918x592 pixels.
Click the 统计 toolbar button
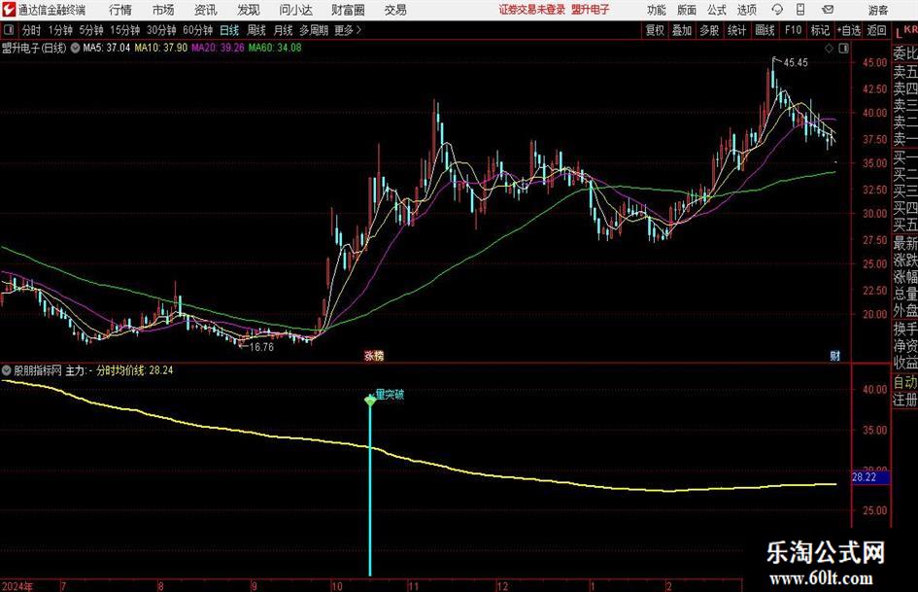[736, 30]
